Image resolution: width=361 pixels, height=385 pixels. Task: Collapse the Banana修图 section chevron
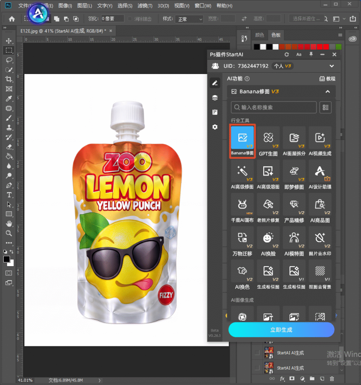tap(328, 92)
